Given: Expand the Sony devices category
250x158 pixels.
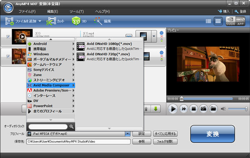Looking at the screenshot, I should pyautogui.click(x=51, y=70).
